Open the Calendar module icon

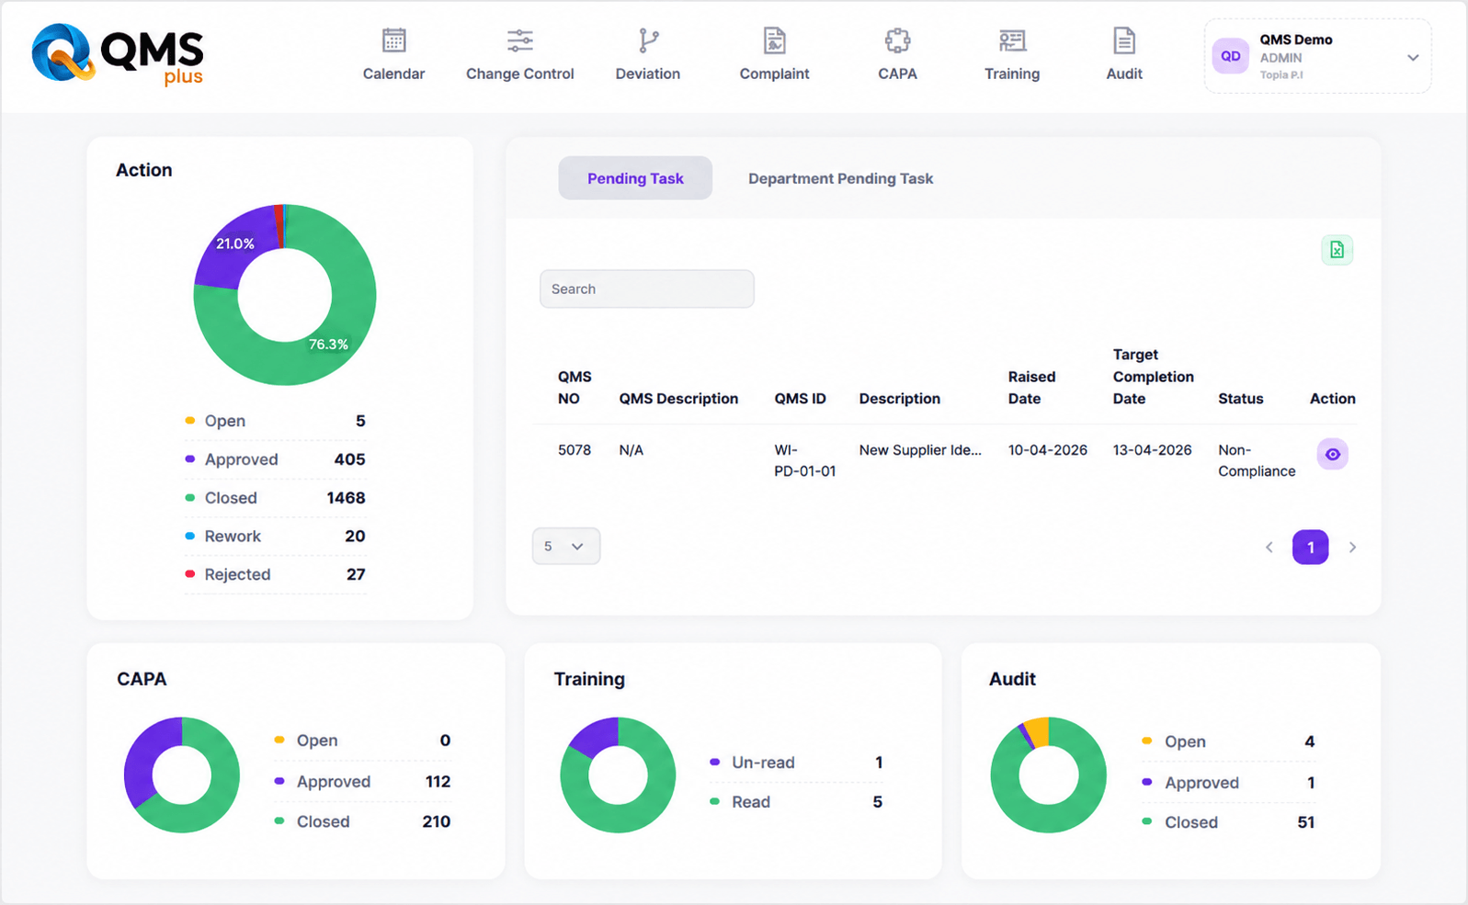coord(393,40)
